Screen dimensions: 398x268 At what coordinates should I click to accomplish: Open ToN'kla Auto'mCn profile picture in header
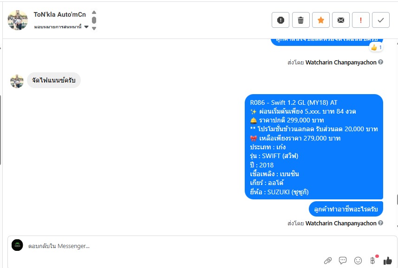pyautogui.click(x=18, y=20)
